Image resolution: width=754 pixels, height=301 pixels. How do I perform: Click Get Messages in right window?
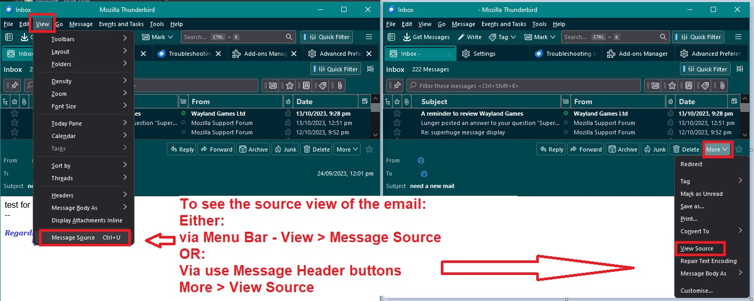pos(426,37)
